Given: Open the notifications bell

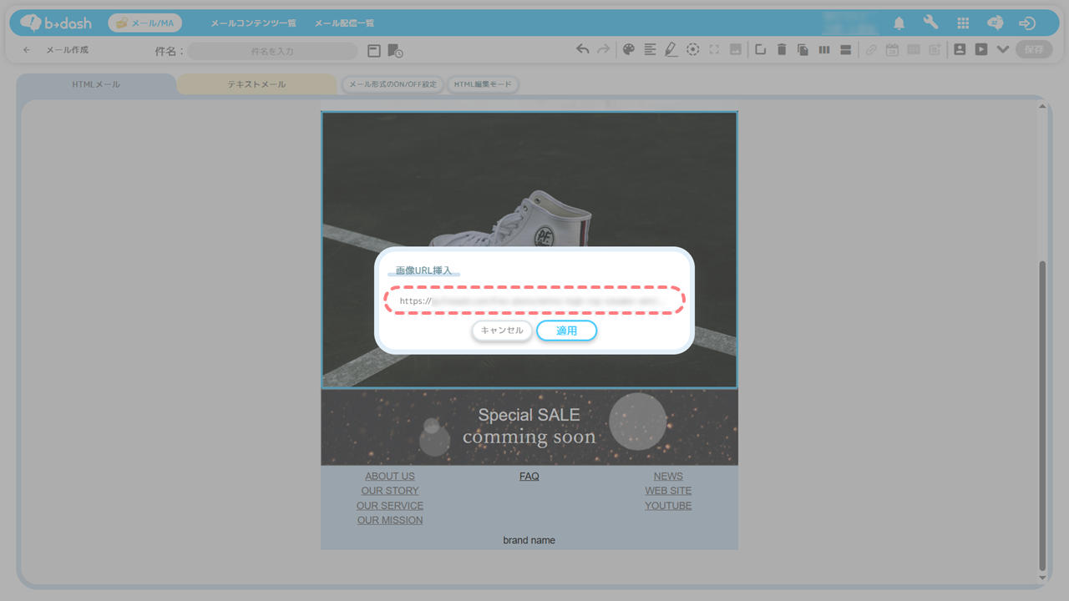Looking at the screenshot, I should pyautogui.click(x=899, y=23).
